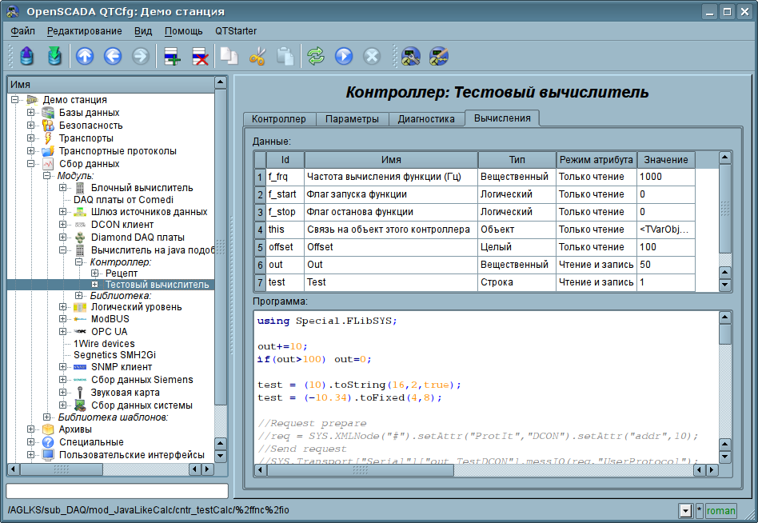Click row header 6 of the data table
Screen dimensions: 758x523
pos(260,265)
